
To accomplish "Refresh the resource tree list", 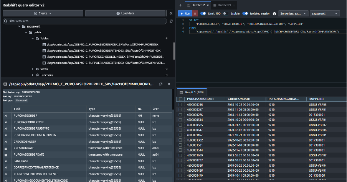I will (171, 21).
